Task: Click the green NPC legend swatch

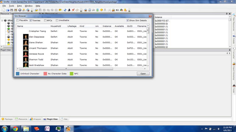Action: coord(72,74)
